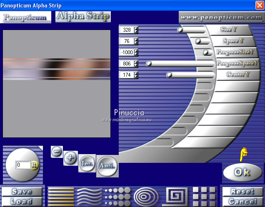Click the CenterY field showing 174
The height and width of the screenshot is (207, 265).
pyautogui.click(x=127, y=75)
